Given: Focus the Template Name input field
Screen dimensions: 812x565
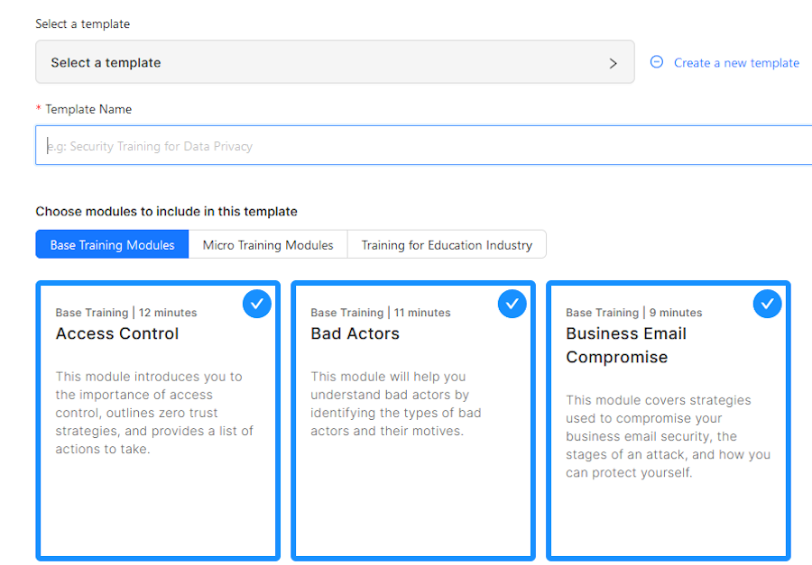Looking at the screenshot, I should 424,145.
